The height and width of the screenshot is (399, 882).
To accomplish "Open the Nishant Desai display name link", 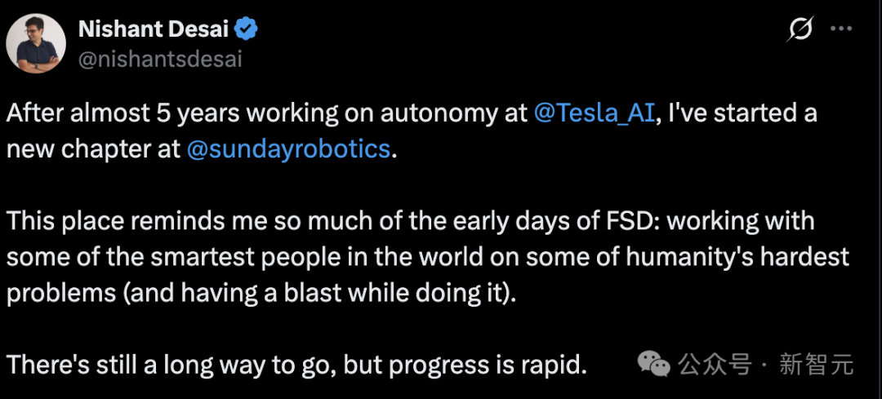I will click(154, 30).
